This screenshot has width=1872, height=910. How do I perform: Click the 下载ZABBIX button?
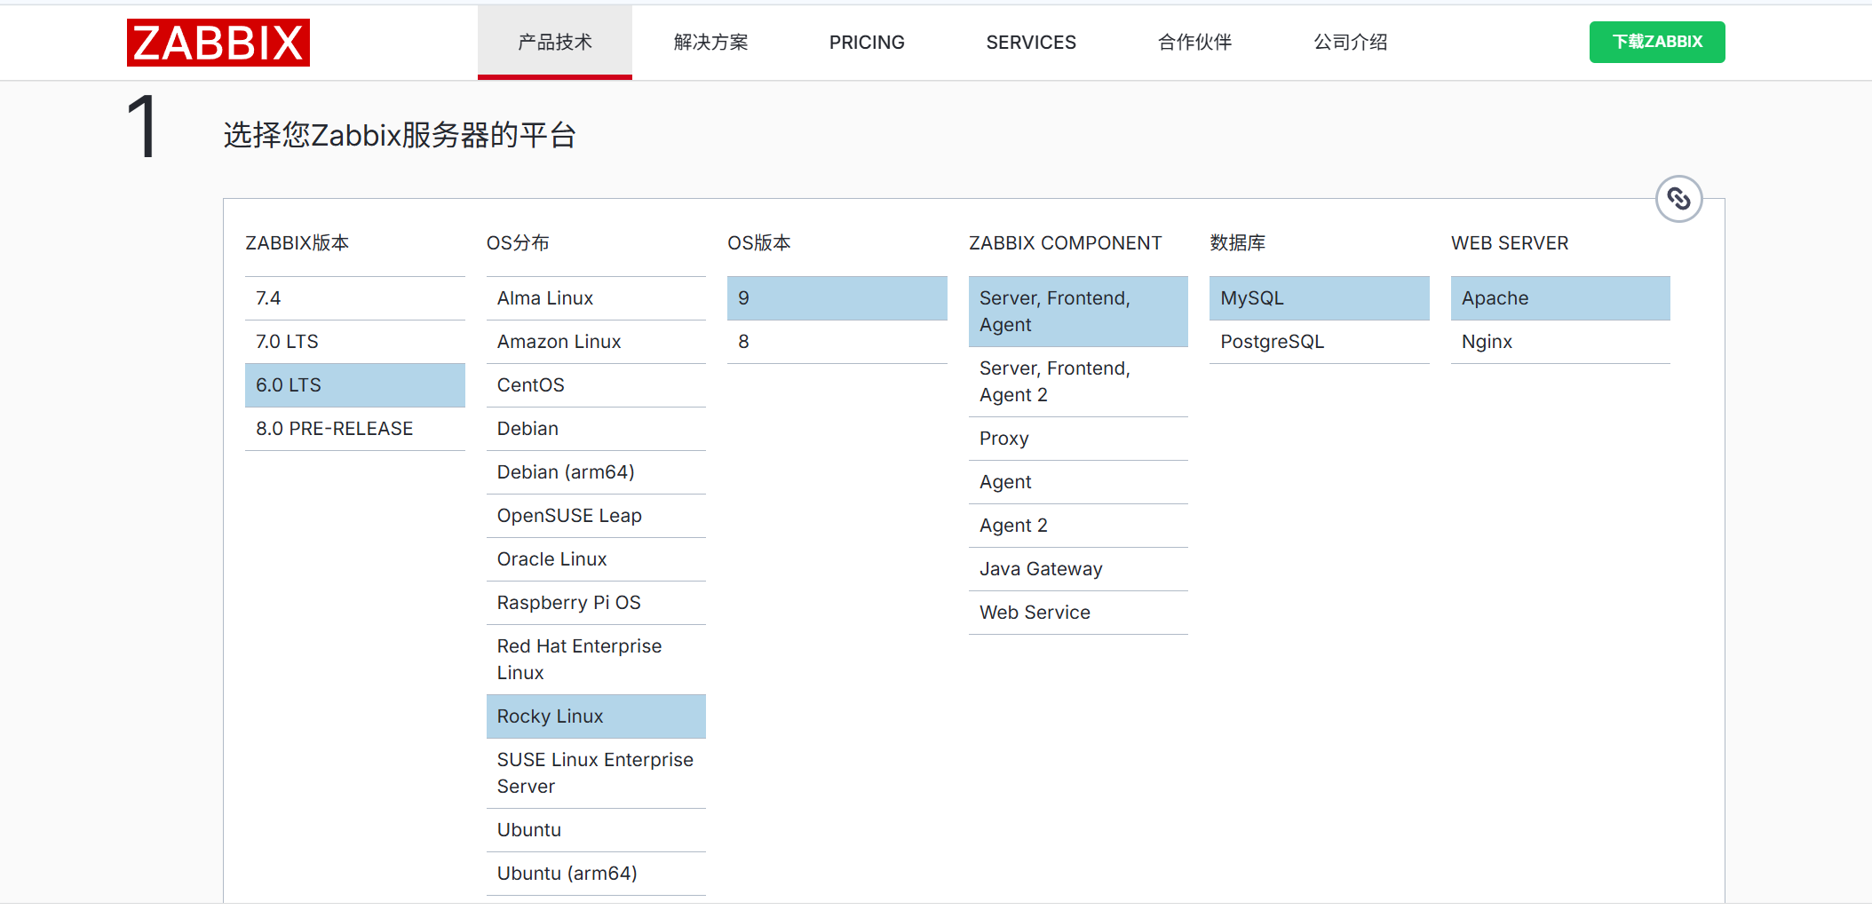pos(1657,42)
